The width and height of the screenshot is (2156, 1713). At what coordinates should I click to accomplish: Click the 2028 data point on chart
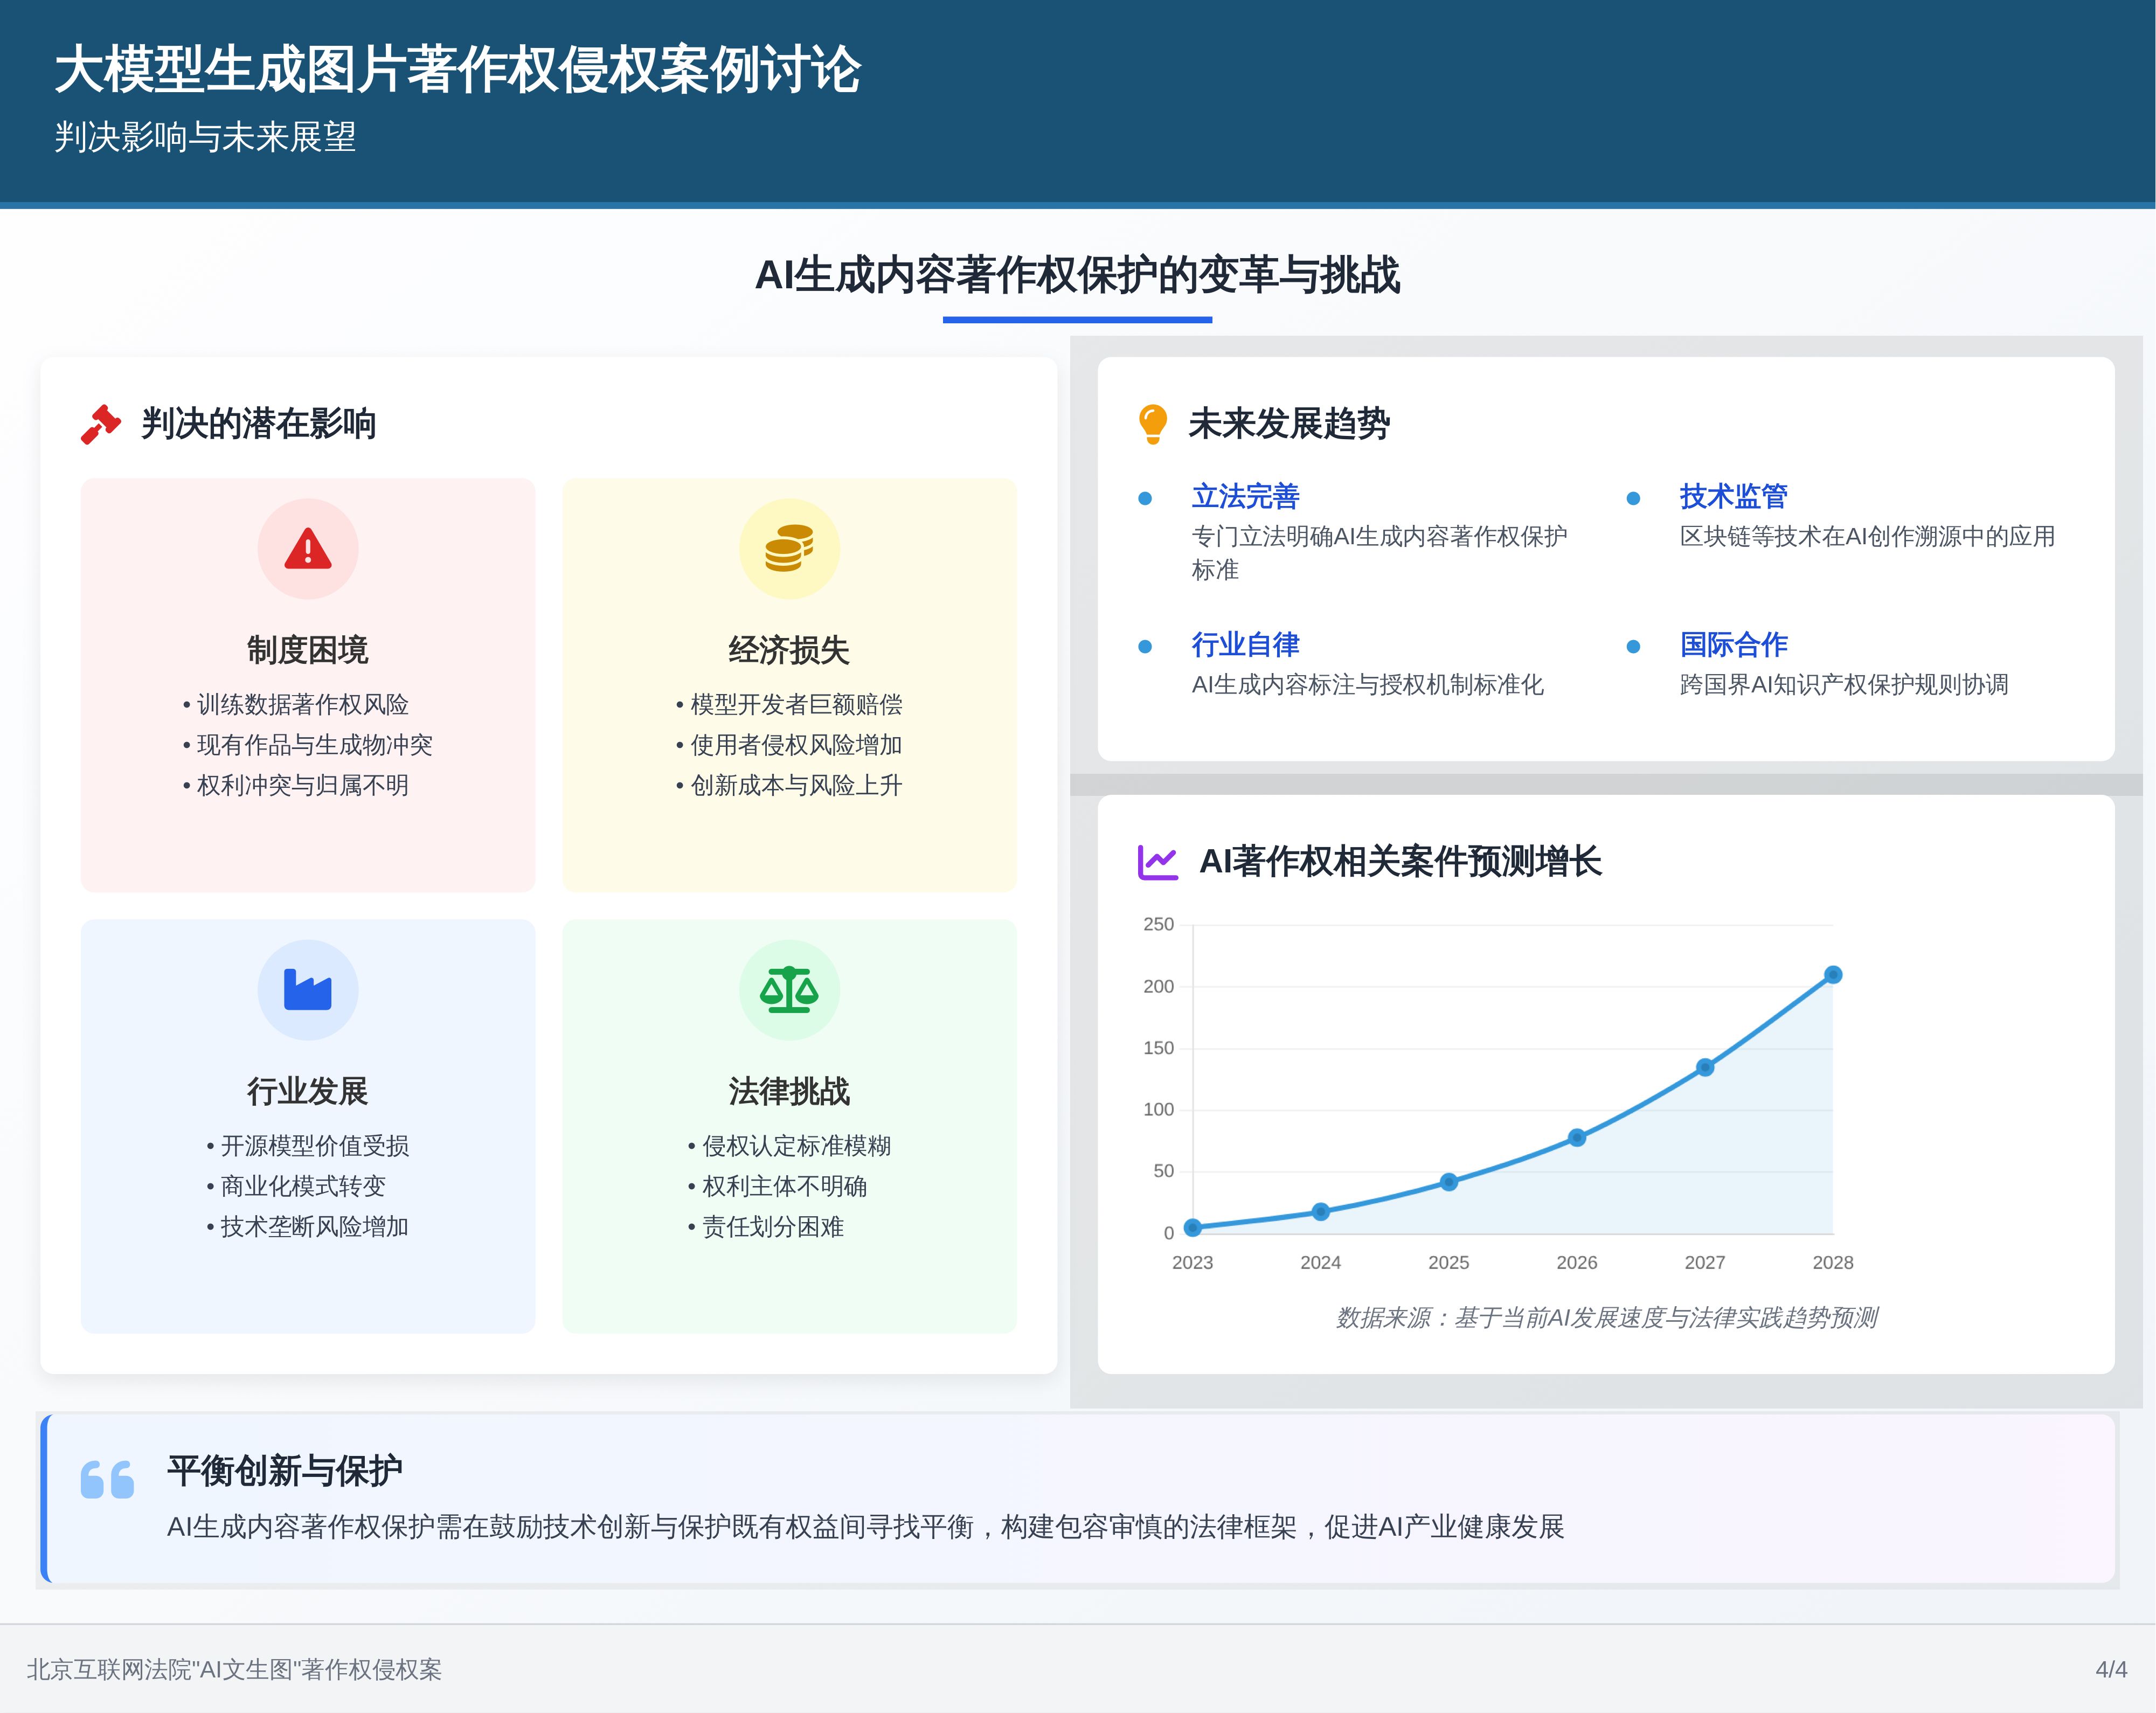point(1832,975)
